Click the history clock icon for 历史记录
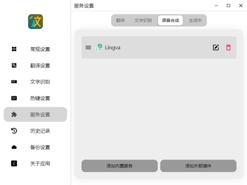Screen dimensions: 247x185 [14, 131]
